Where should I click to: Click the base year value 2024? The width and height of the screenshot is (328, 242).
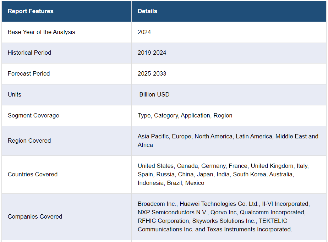[x=144, y=32]
